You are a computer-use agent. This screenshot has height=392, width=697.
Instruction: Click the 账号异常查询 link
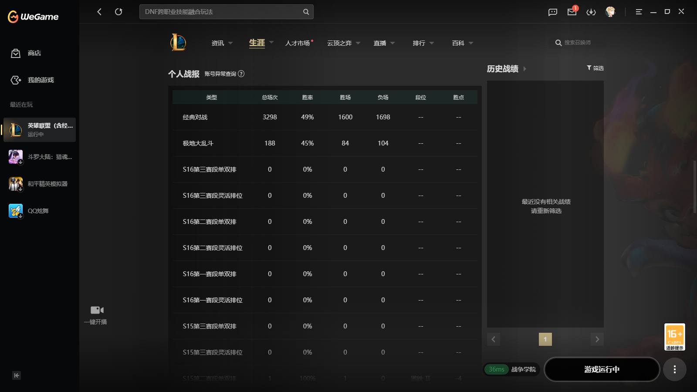[x=220, y=74]
